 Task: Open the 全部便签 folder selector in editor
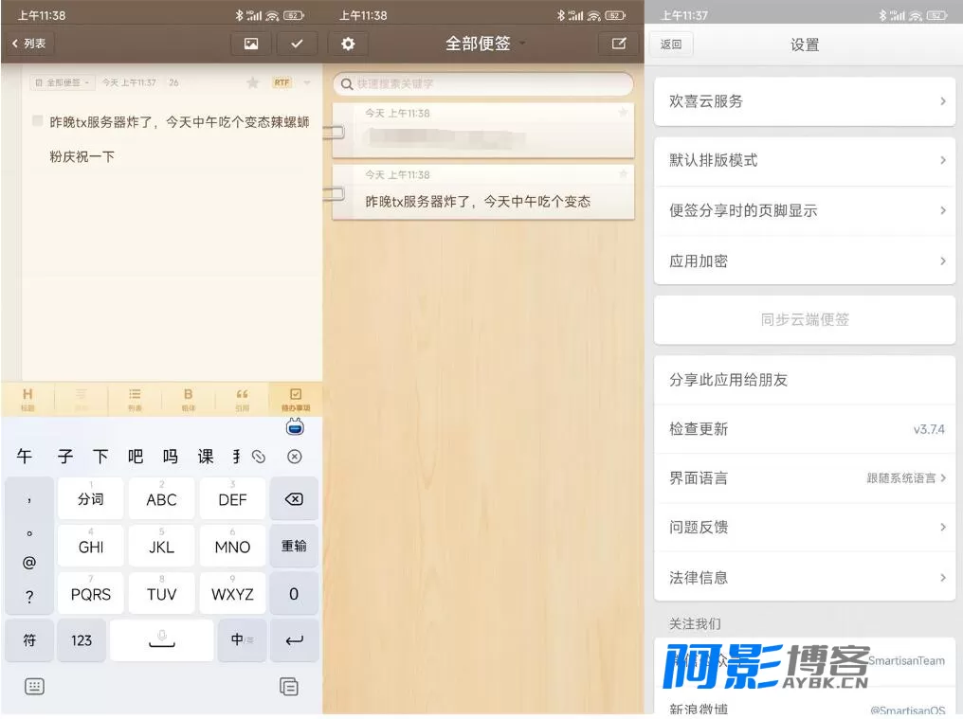click(62, 82)
